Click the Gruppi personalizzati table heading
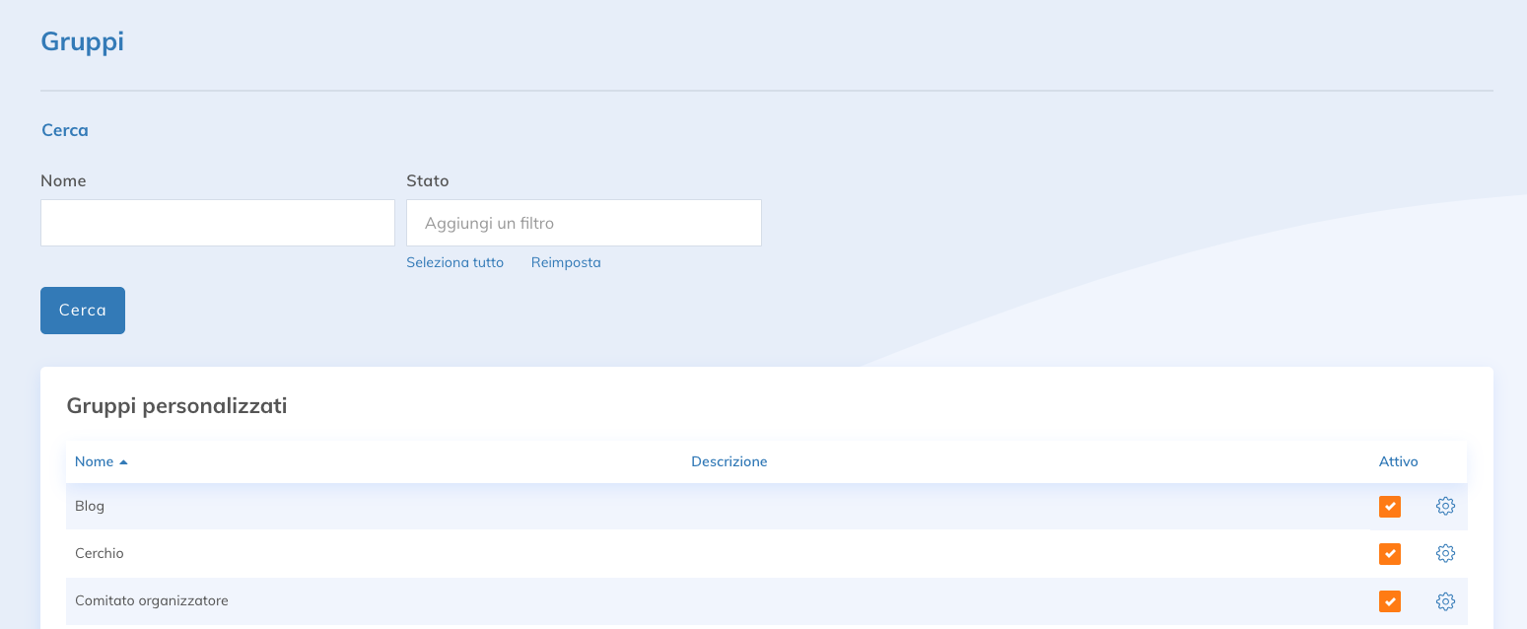 coord(176,405)
